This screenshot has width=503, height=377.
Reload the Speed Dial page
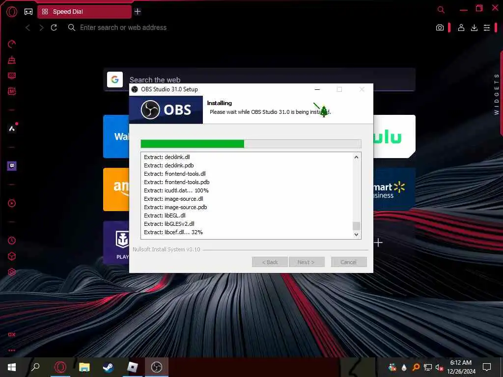click(x=54, y=27)
